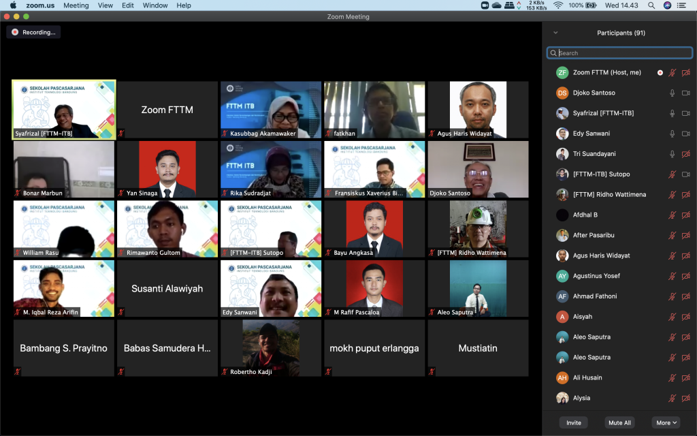Unmute After Pasaribu in participants list
Image resolution: width=697 pixels, height=436 pixels.
[672, 235]
